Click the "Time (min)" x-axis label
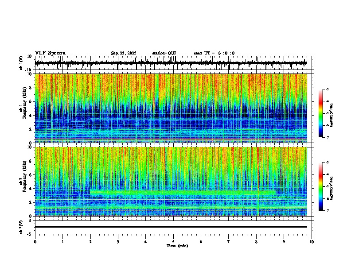The width and height of the screenshot is (351, 271). pyautogui.click(x=177, y=246)
